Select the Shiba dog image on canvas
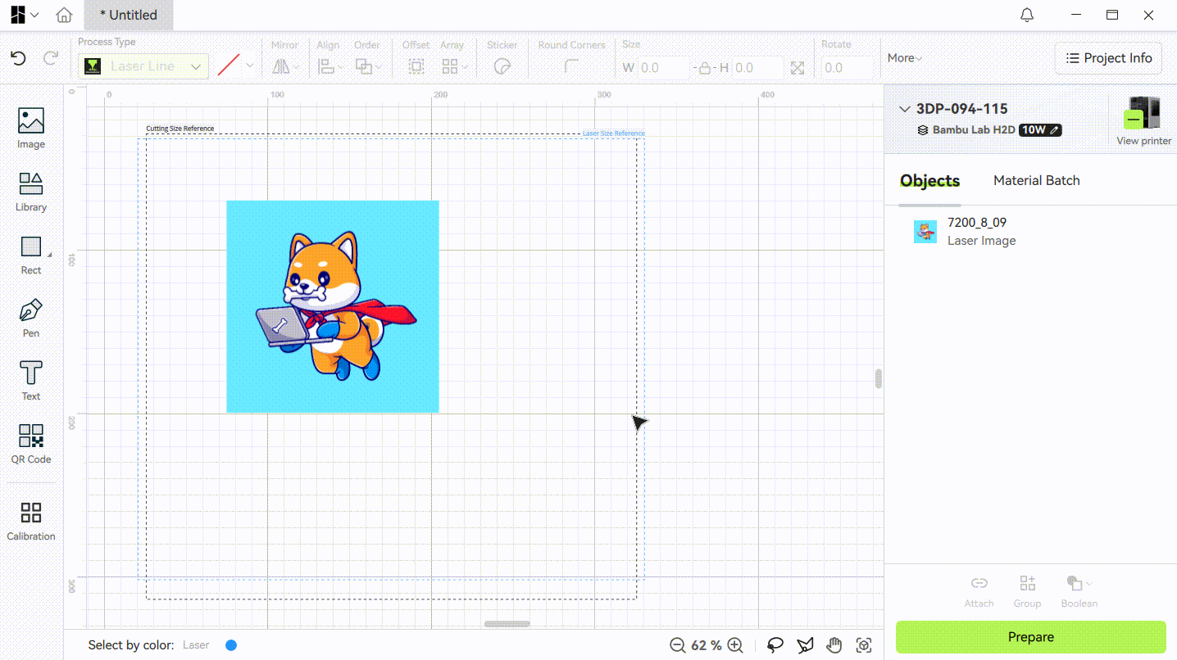This screenshot has width=1177, height=660. [333, 306]
